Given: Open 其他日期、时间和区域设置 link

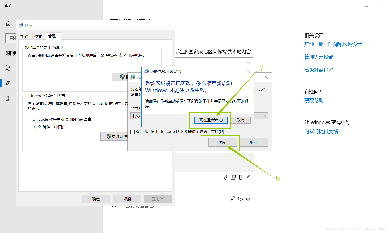Looking at the screenshot, I should [333, 44].
